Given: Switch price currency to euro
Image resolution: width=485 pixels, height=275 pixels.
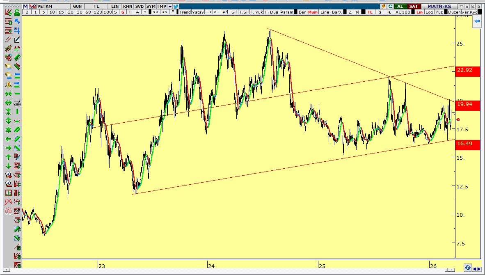Looking at the screenshot, I should (390, 12).
